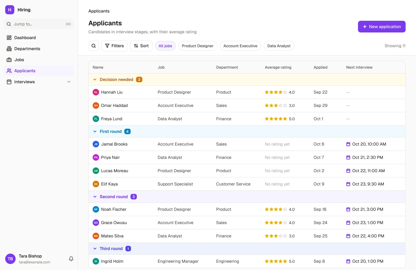Expand the Interviews sidebar submenu chevron
The image size is (416, 270).
tap(69, 82)
